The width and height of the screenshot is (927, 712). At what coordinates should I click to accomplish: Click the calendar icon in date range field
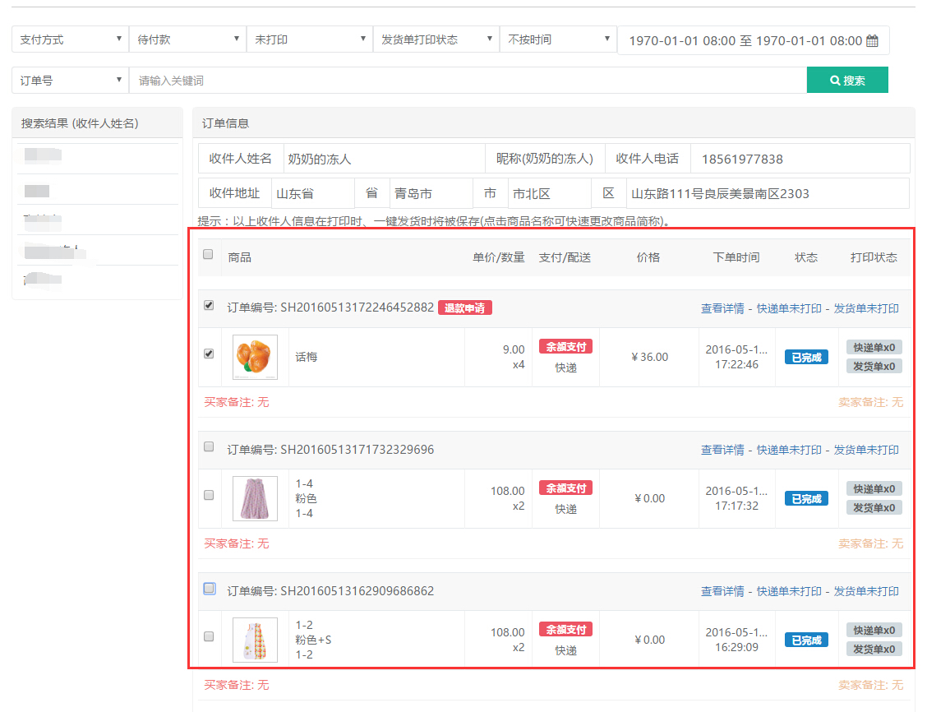click(x=873, y=40)
